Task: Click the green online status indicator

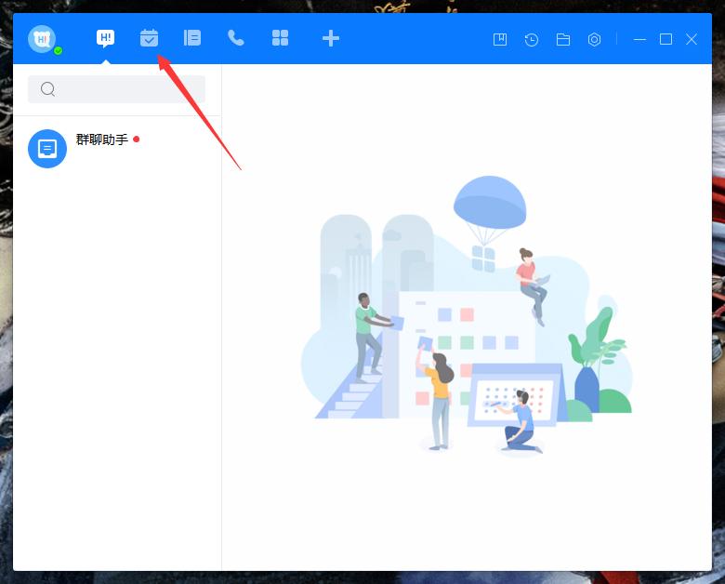Action: pyautogui.click(x=59, y=51)
